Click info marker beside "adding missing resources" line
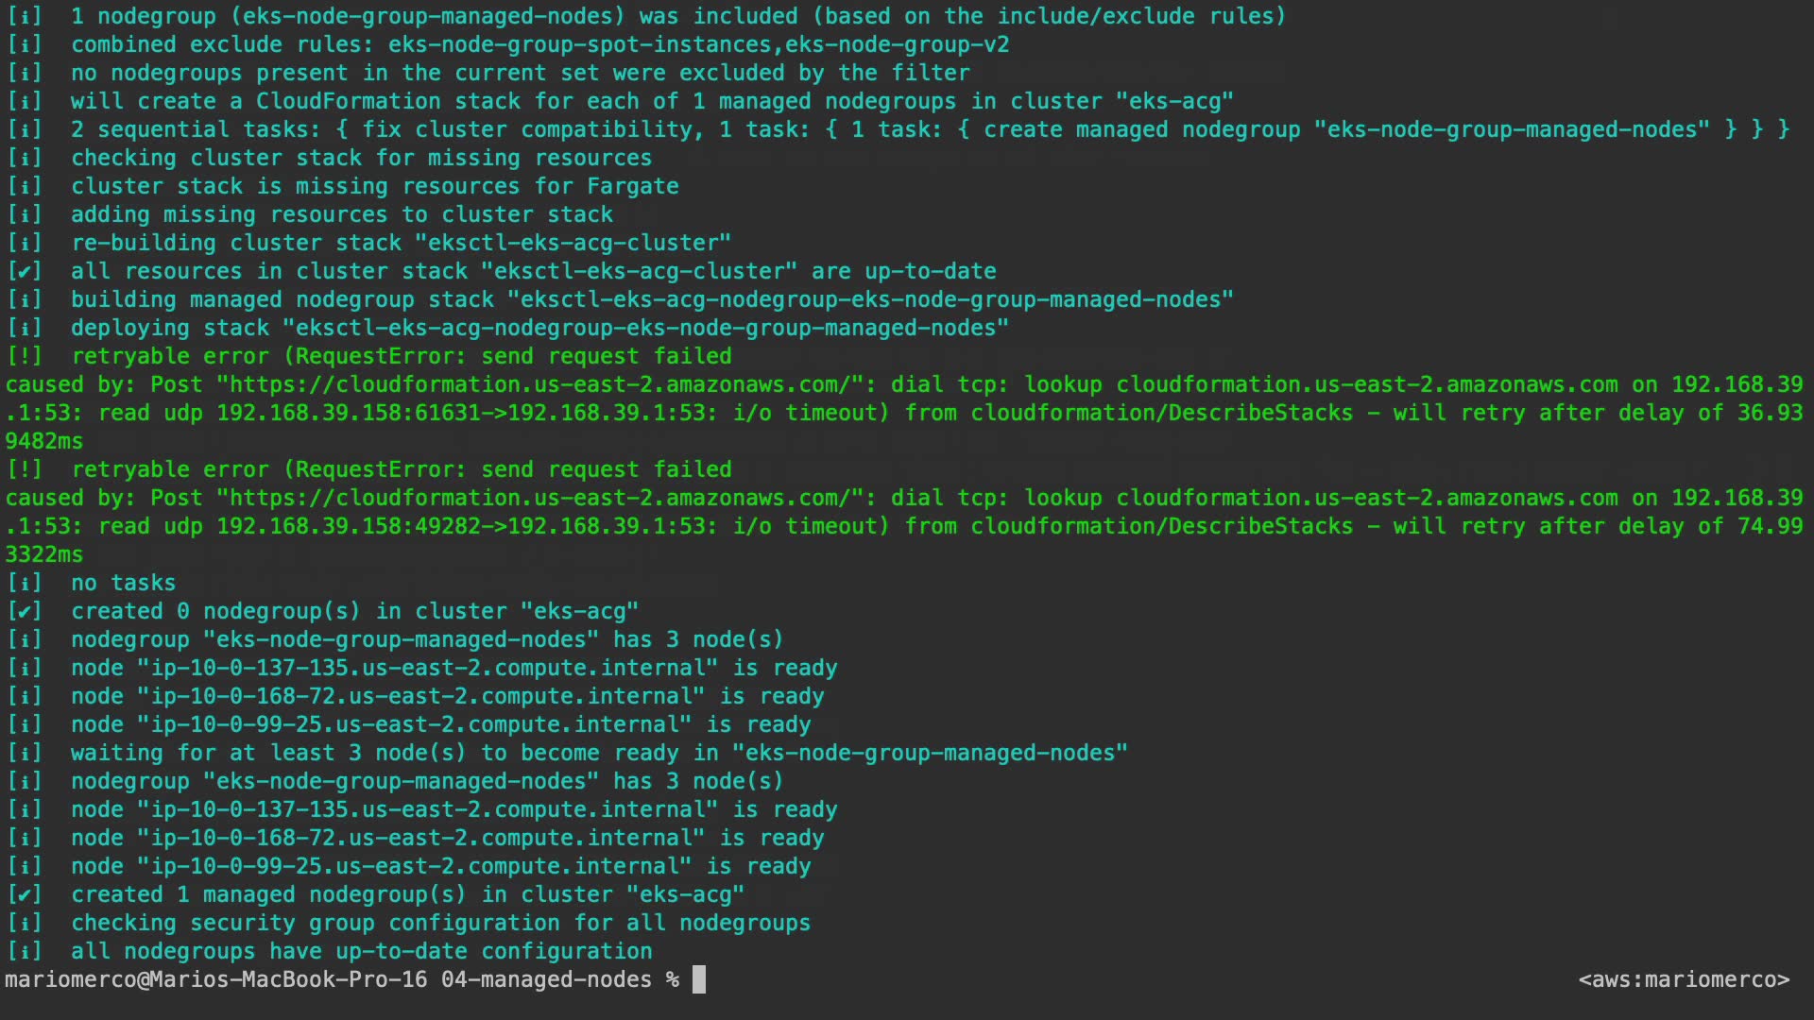The width and height of the screenshot is (1814, 1020). click(25, 215)
